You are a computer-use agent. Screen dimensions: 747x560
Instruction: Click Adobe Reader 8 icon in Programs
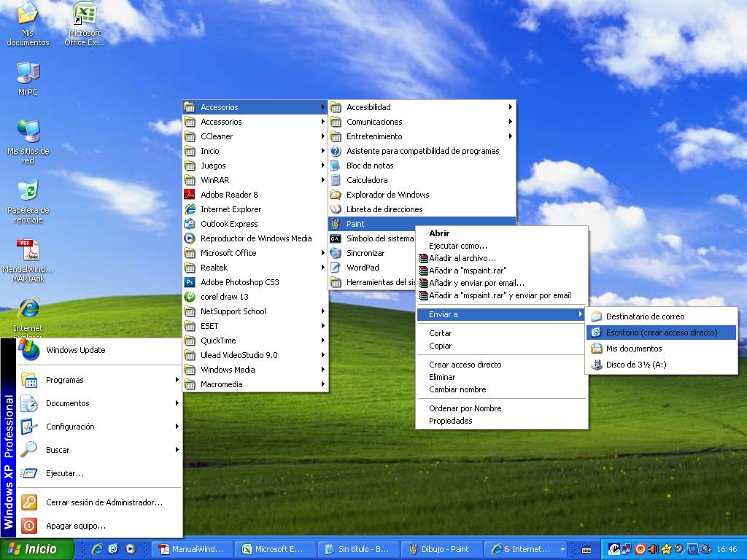pyautogui.click(x=190, y=195)
